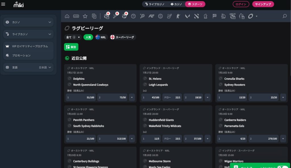Open the search magnifier icon

284,16
